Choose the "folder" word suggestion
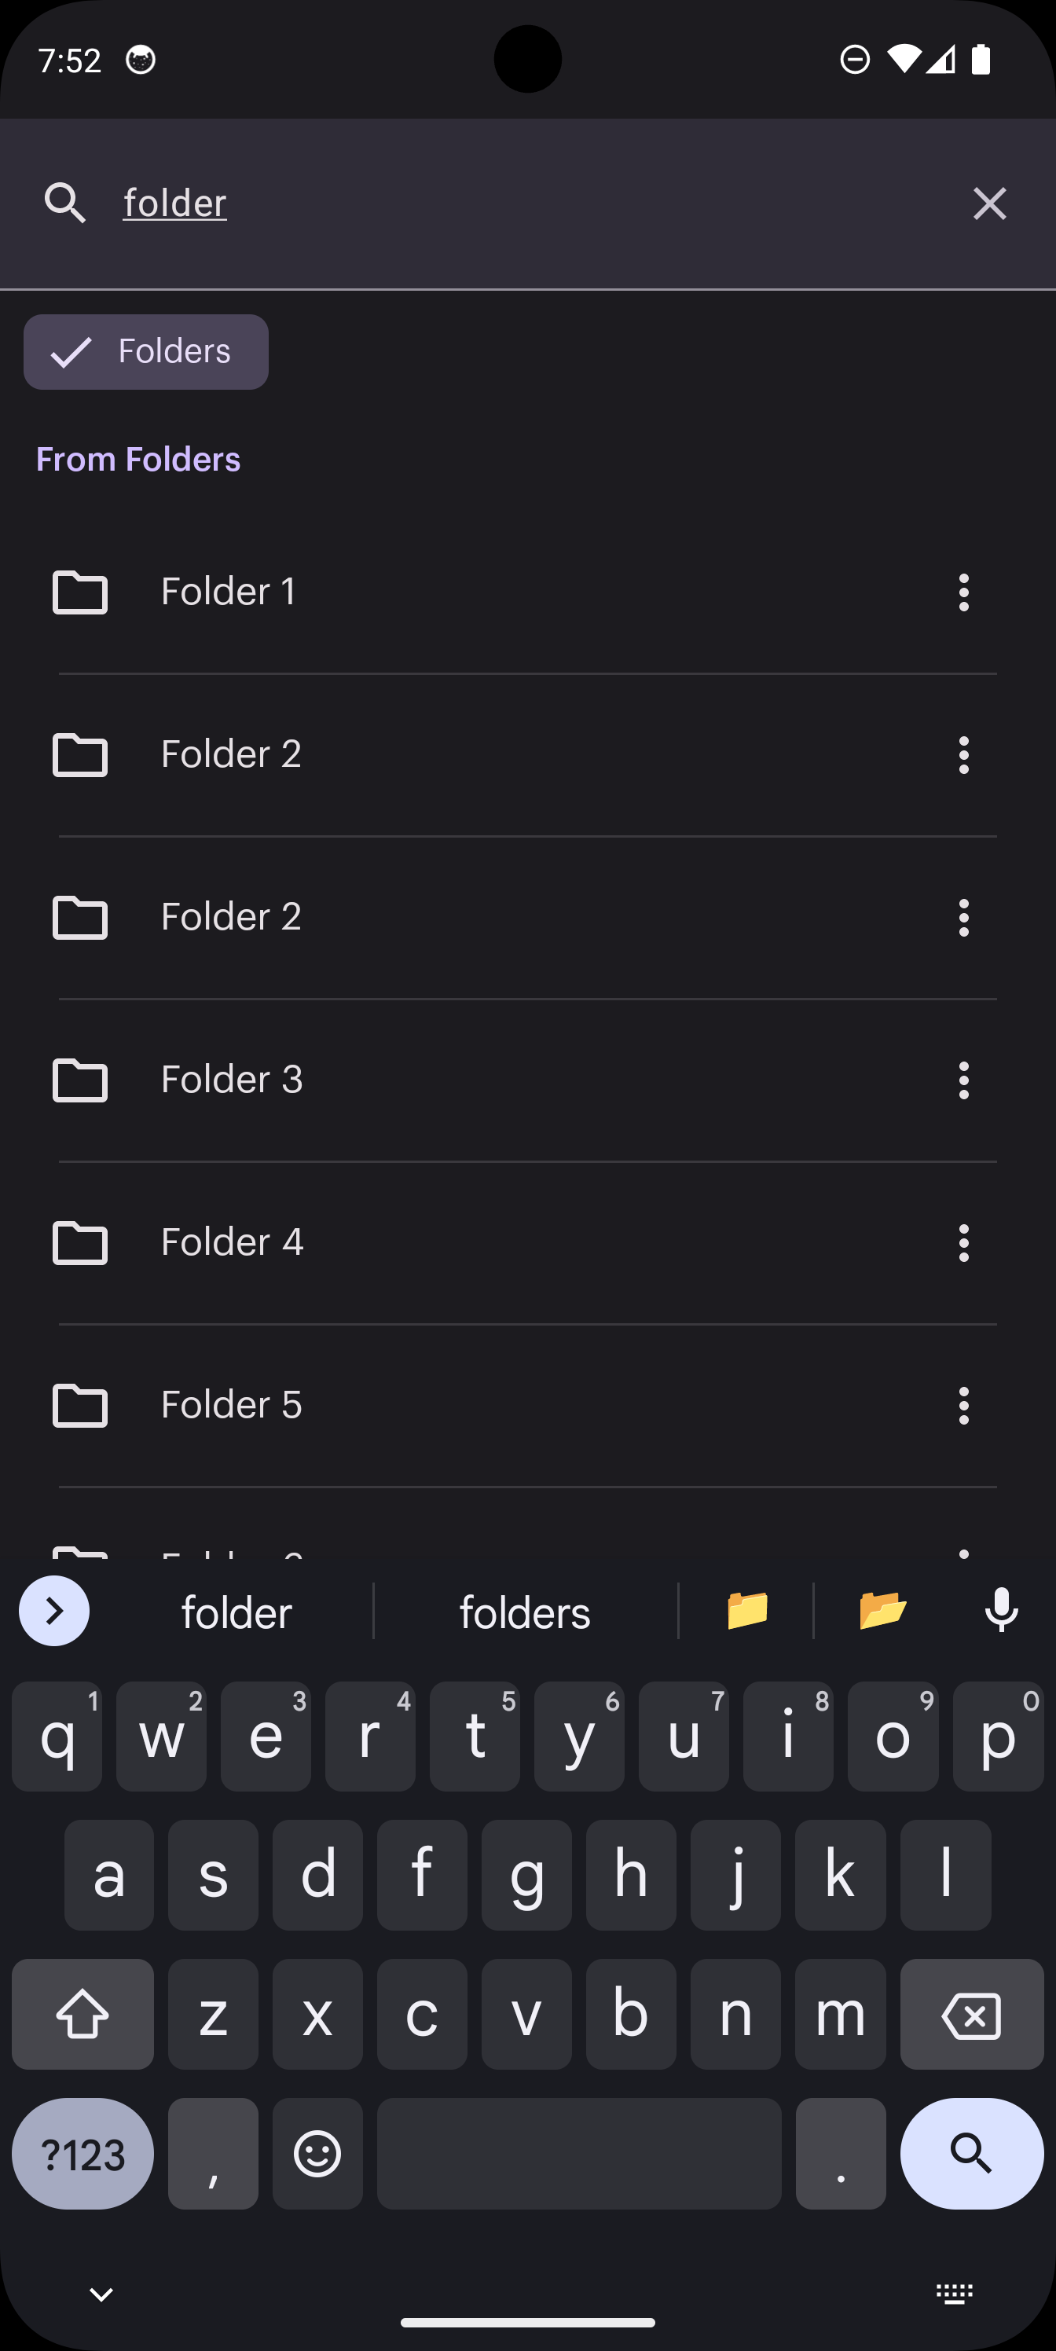 point(236,1612)
